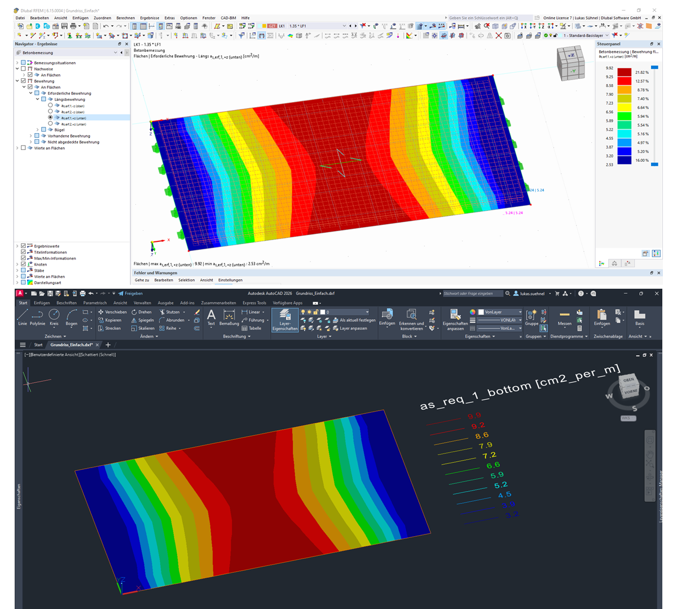Click the print icon in RFEM toolbar
The height and width of the screenshot is (609, 677).
tap(73, 26)
